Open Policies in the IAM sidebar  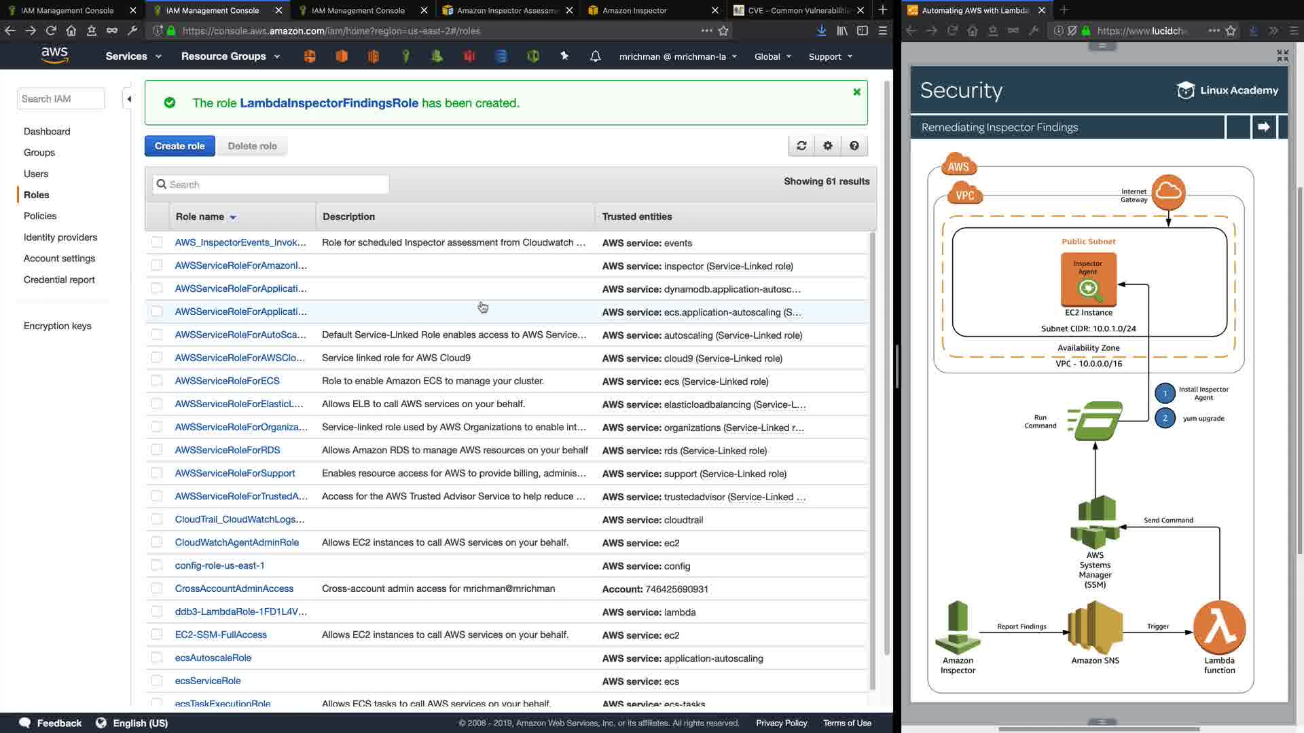click(40, 216)
